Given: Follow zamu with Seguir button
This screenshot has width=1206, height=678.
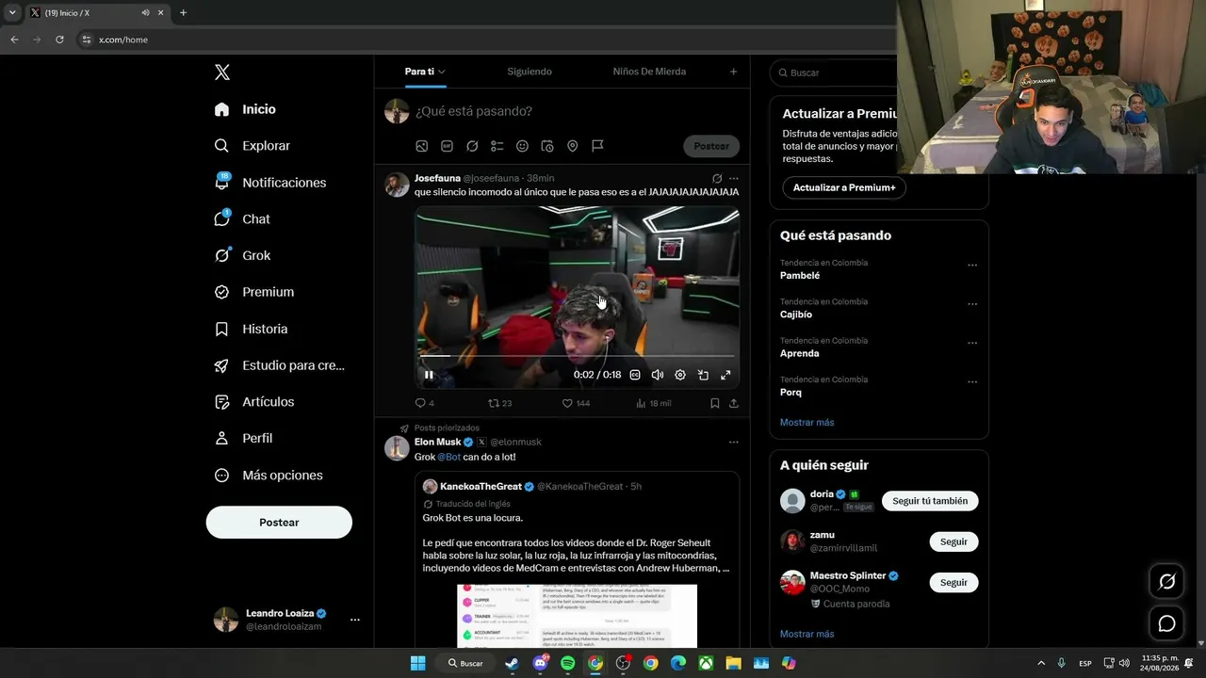Looking at the screenshot, I should coord(953,541).
